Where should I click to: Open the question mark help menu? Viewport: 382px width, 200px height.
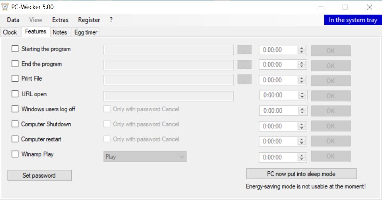click(111, 20)
